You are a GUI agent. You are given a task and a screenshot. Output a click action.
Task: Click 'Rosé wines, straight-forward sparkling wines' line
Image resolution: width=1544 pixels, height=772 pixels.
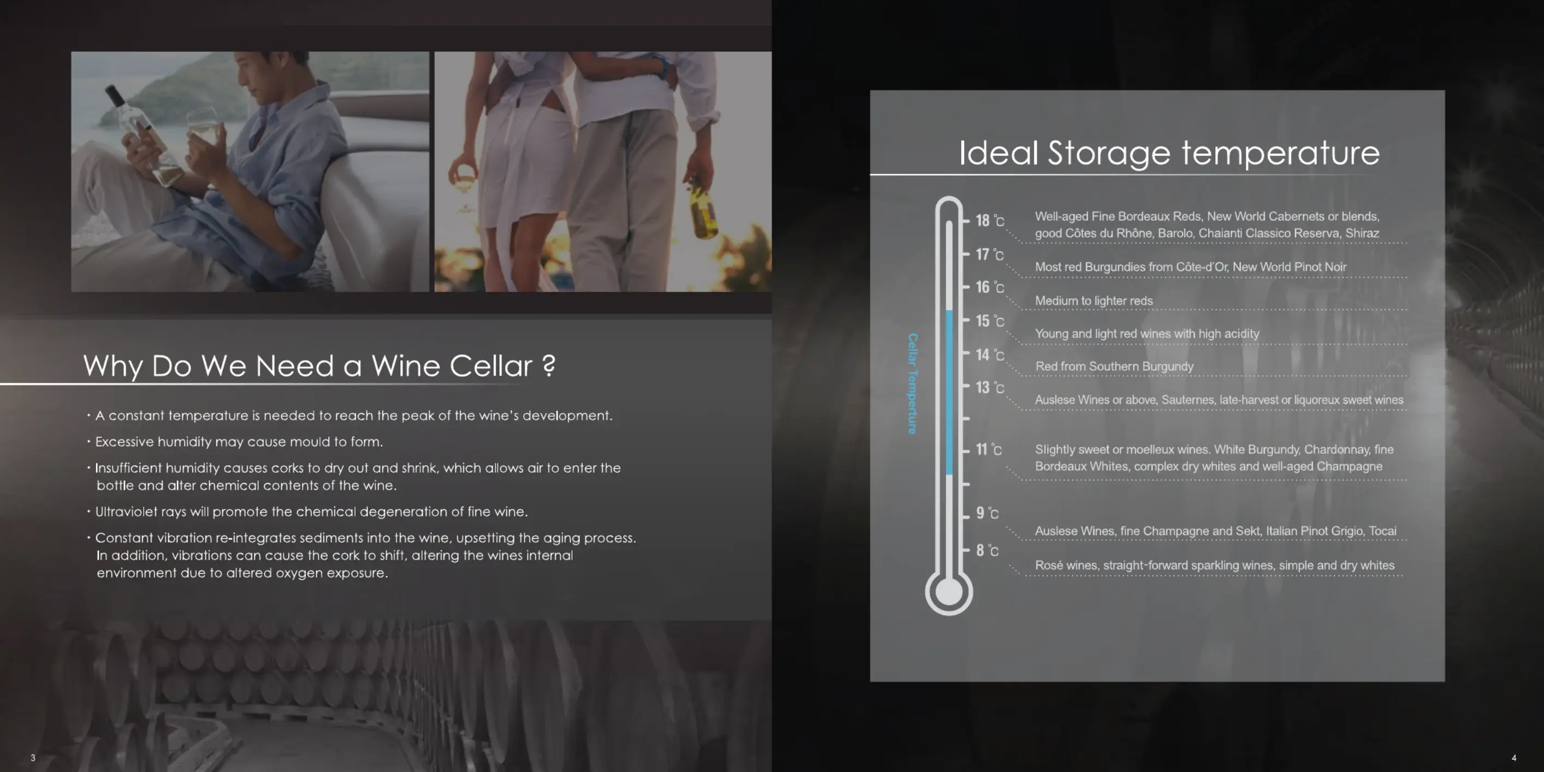(x=1215, y=565)
